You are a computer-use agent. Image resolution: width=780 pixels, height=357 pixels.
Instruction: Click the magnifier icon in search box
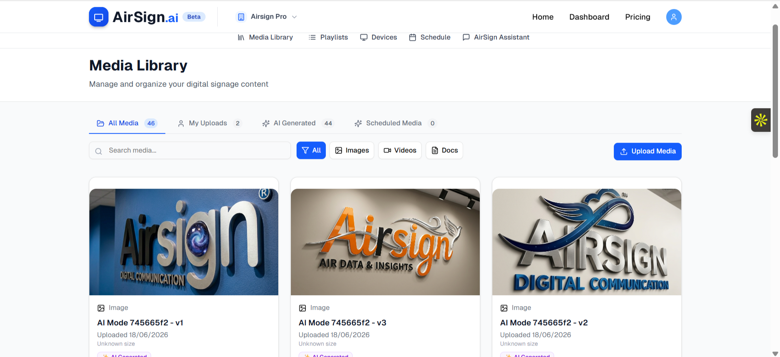coord(98,151)
